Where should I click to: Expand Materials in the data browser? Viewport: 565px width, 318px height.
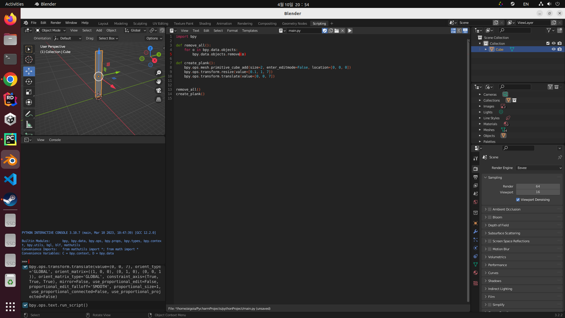tap(480, 124)
